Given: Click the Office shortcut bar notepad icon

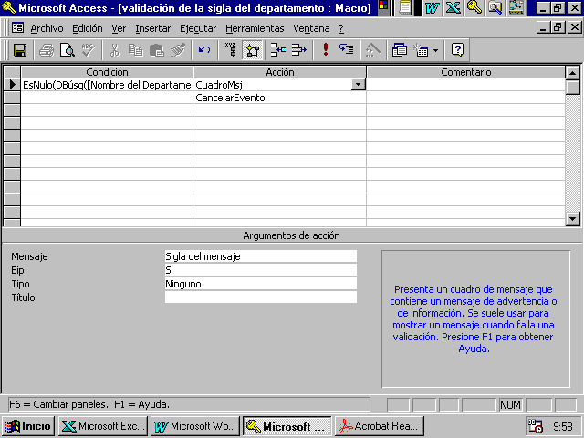Looking at the screenshot, I should [x=405, y=7].
